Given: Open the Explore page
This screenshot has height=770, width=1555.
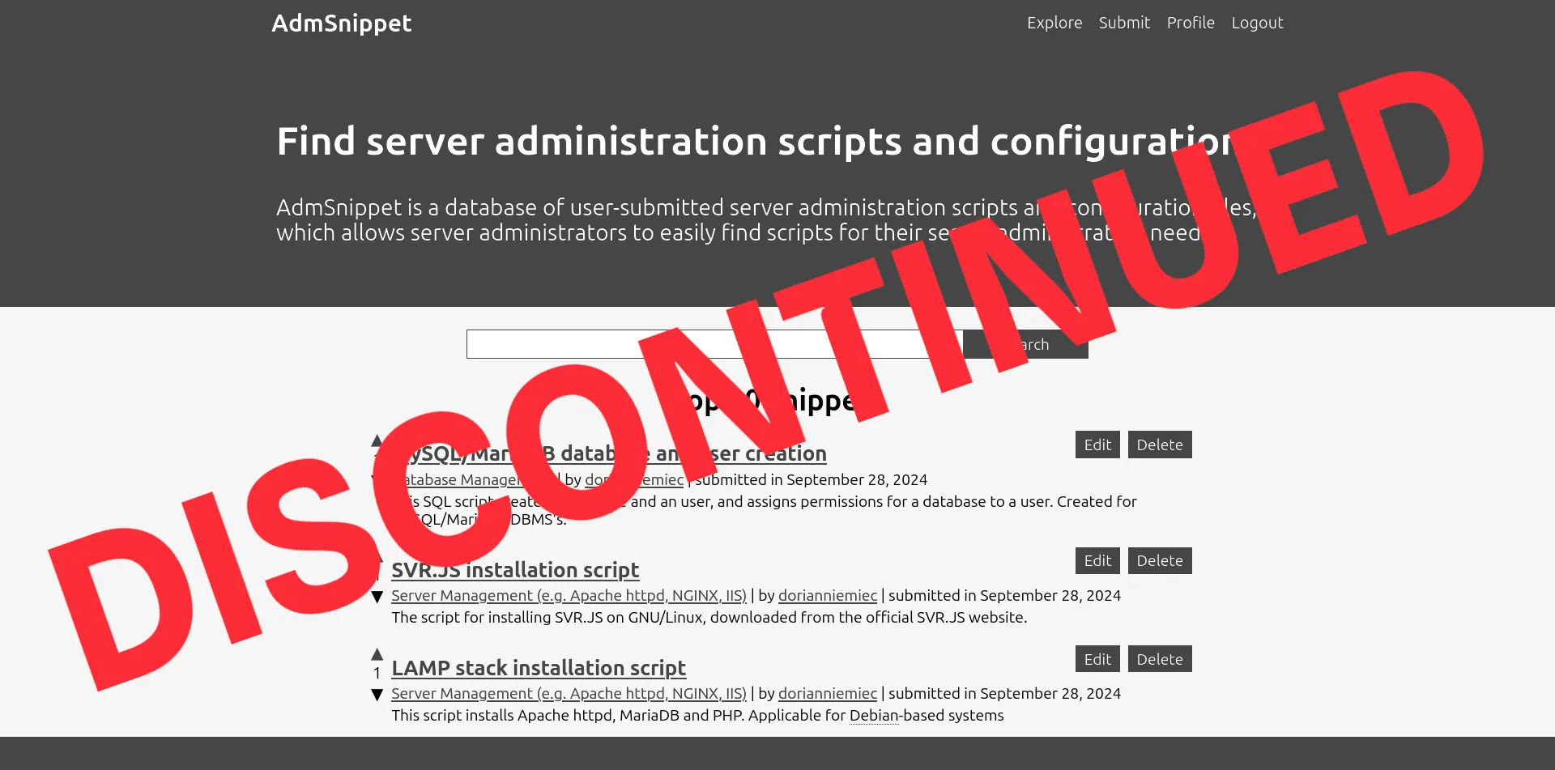Looking at the screenshot, I should pos(1054,23).
